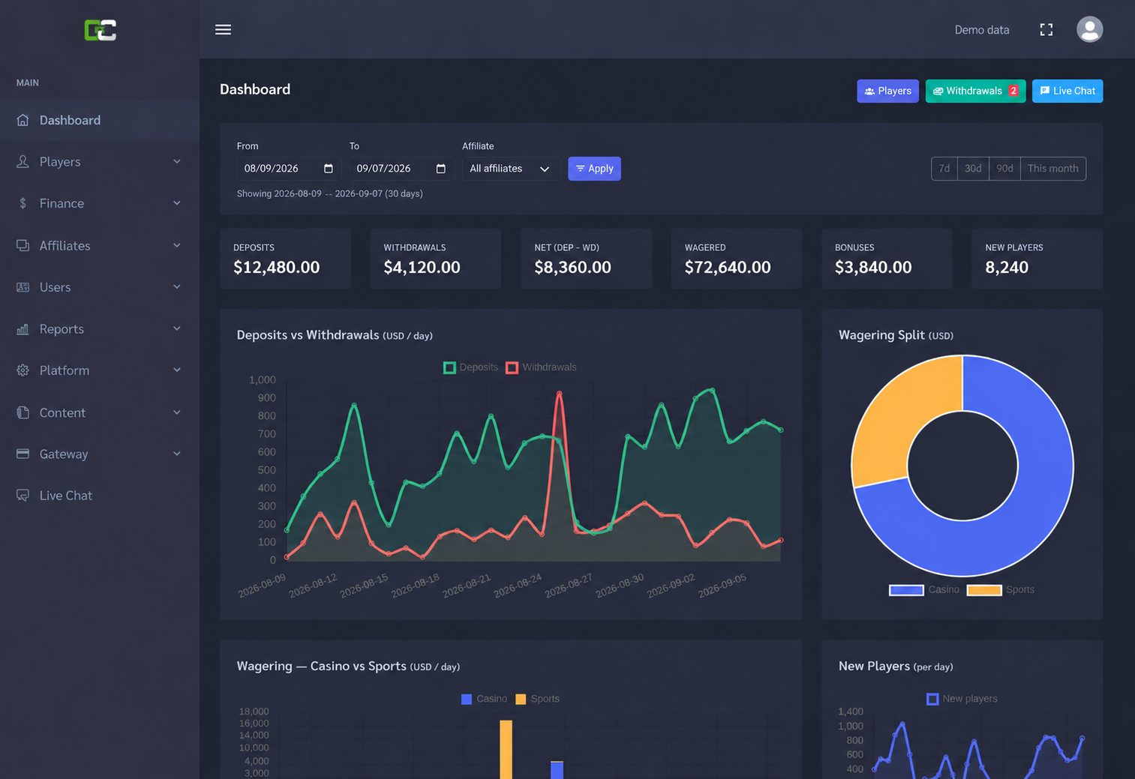The image size is (1135, 779).
Task: Expand the Players sidebar submenu chevron
Action: point(177,162)
